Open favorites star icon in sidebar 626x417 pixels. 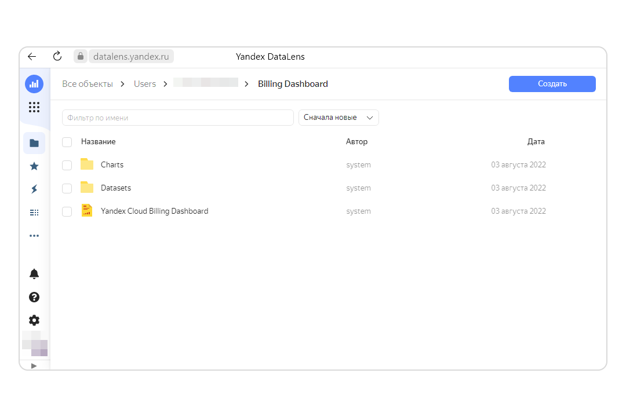34,166
